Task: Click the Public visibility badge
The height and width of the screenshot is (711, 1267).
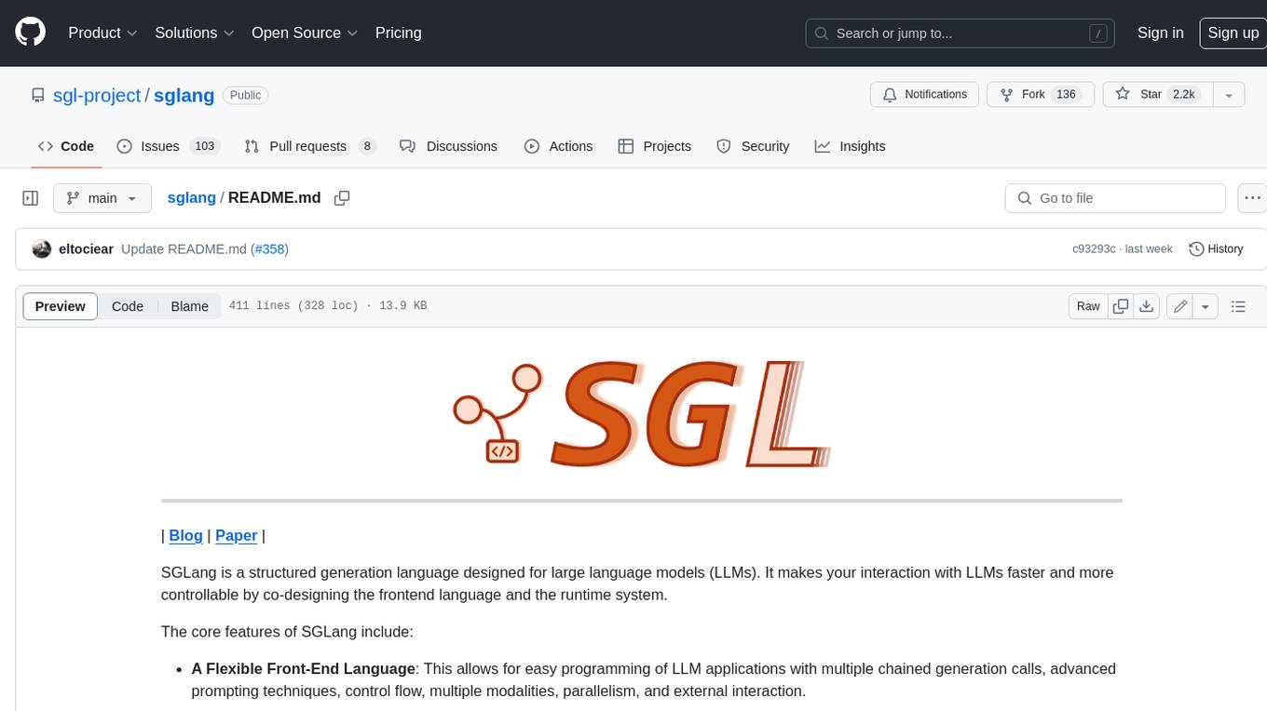Action: click(x=246, y=95)
